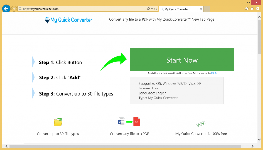Click the vertical scrollbar down arrow

coord(259,139)
